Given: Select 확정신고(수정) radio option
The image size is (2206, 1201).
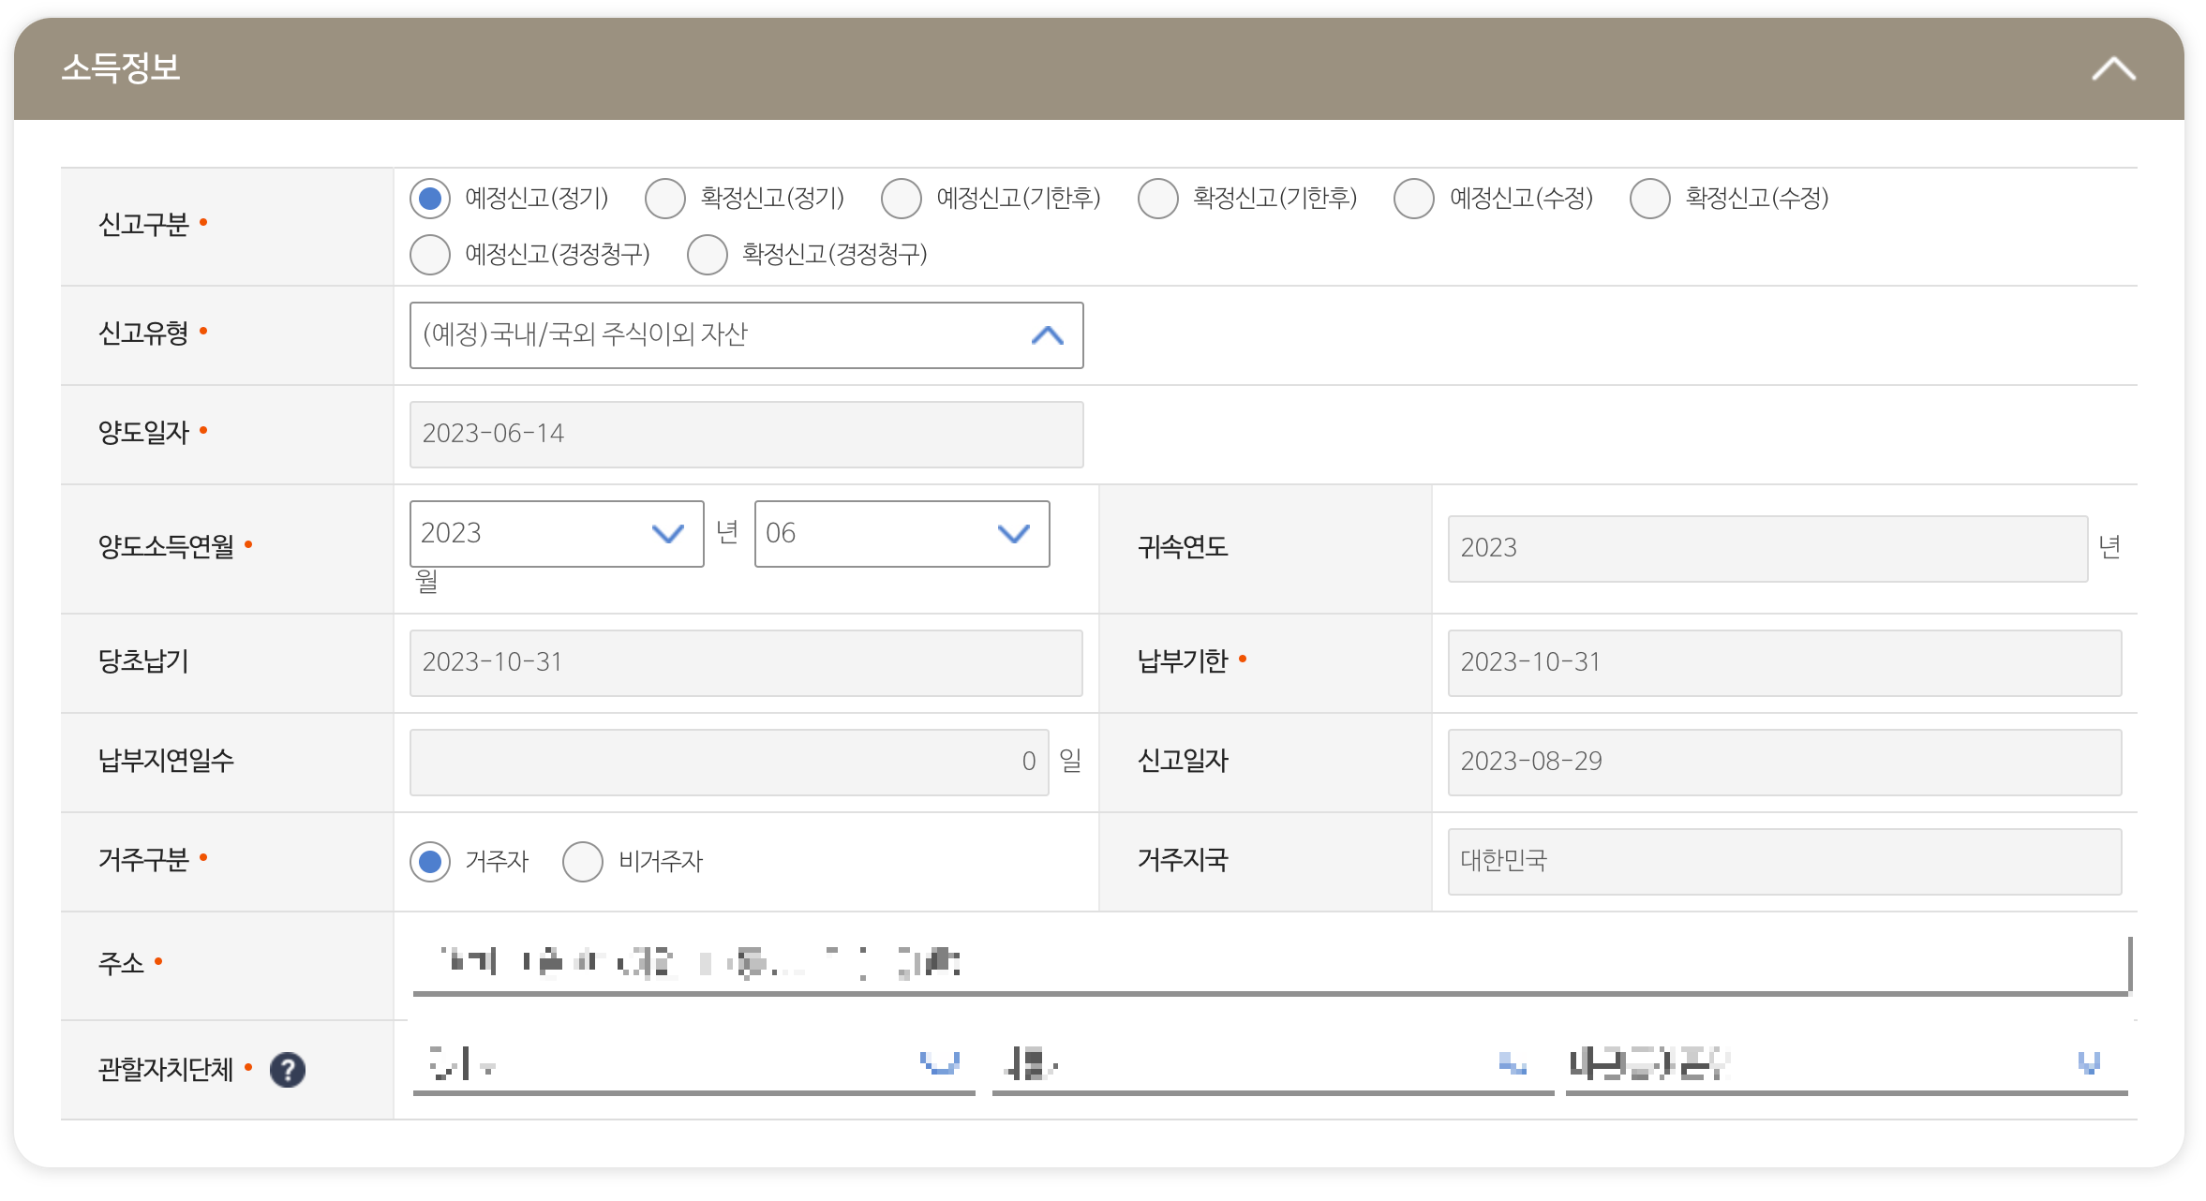Looking at the screenshot, I should pos(1650,199).
